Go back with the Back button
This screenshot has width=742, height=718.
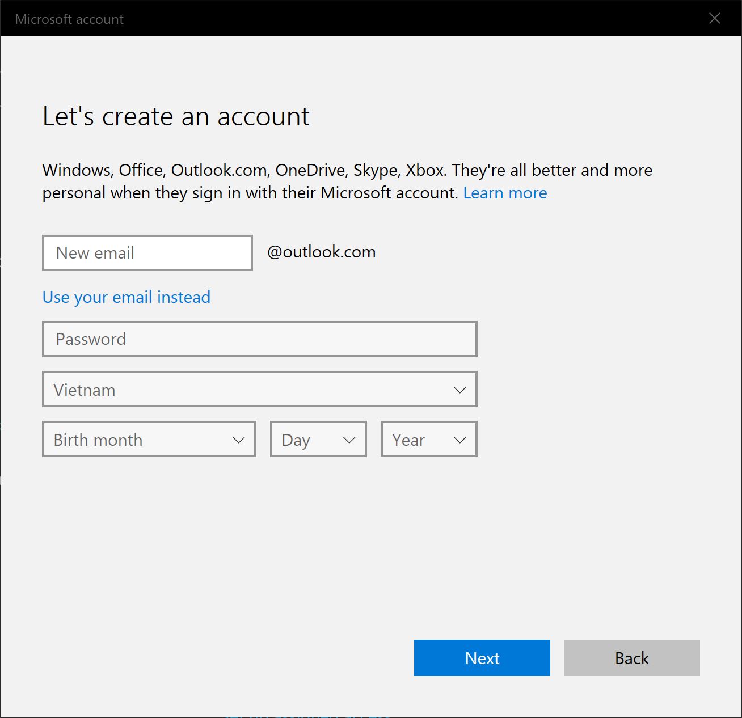pos(632,658)
